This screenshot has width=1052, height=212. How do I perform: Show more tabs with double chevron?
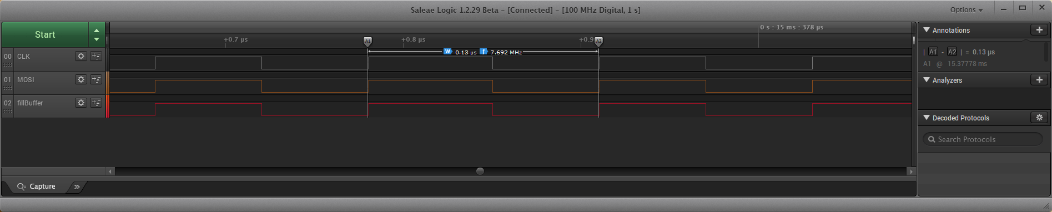(77, 186)
